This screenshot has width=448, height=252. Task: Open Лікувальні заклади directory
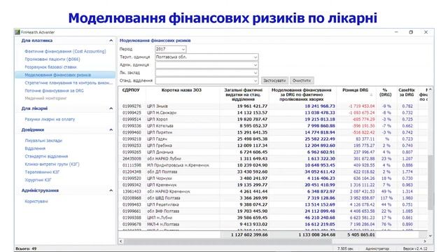click(43, 141)
